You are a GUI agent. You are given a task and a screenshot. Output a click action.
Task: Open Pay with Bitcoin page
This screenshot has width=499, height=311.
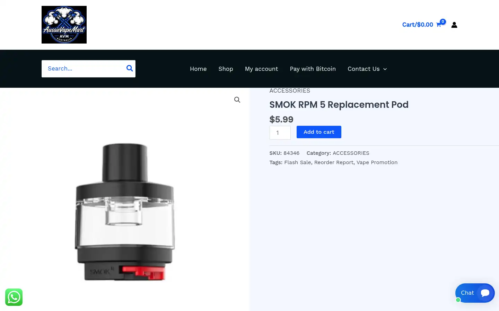tap(313, 69)
